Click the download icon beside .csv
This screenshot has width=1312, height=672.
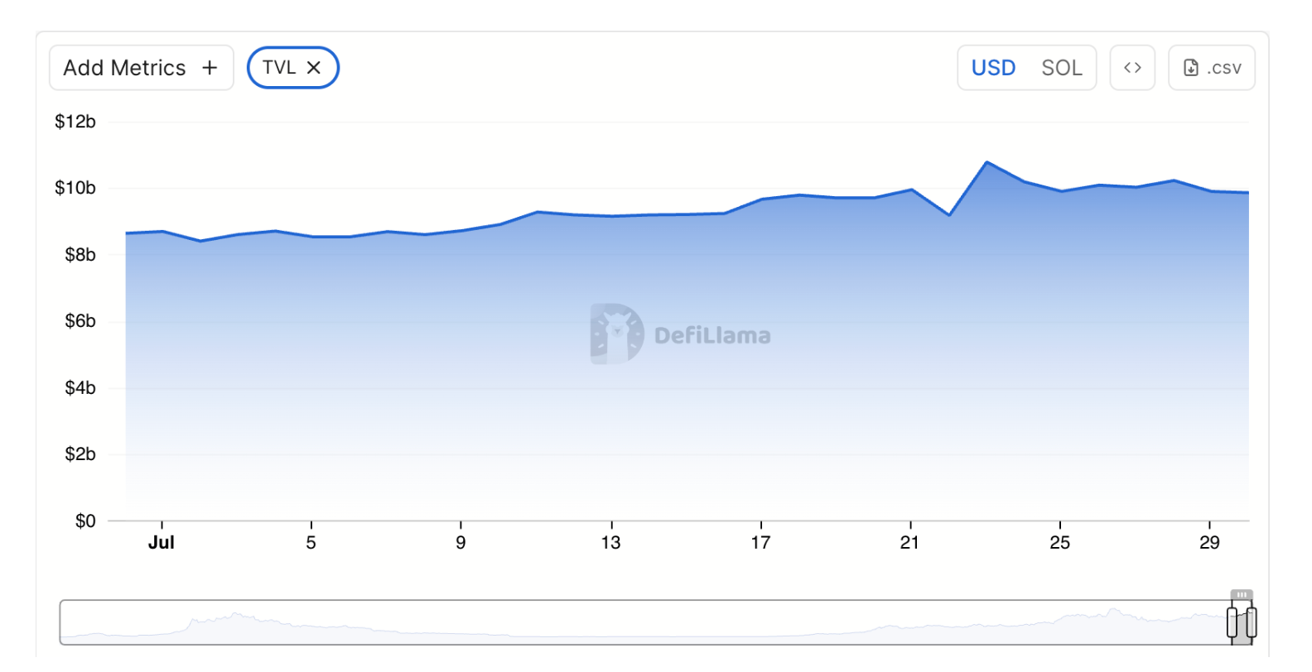pos(1191,68)
